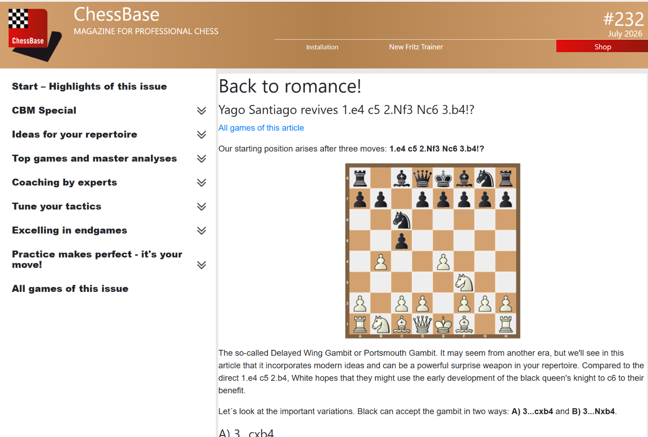Screen dimensions: 648x437
Task: Click the black queen on d8
Action: tap(423, 178)
